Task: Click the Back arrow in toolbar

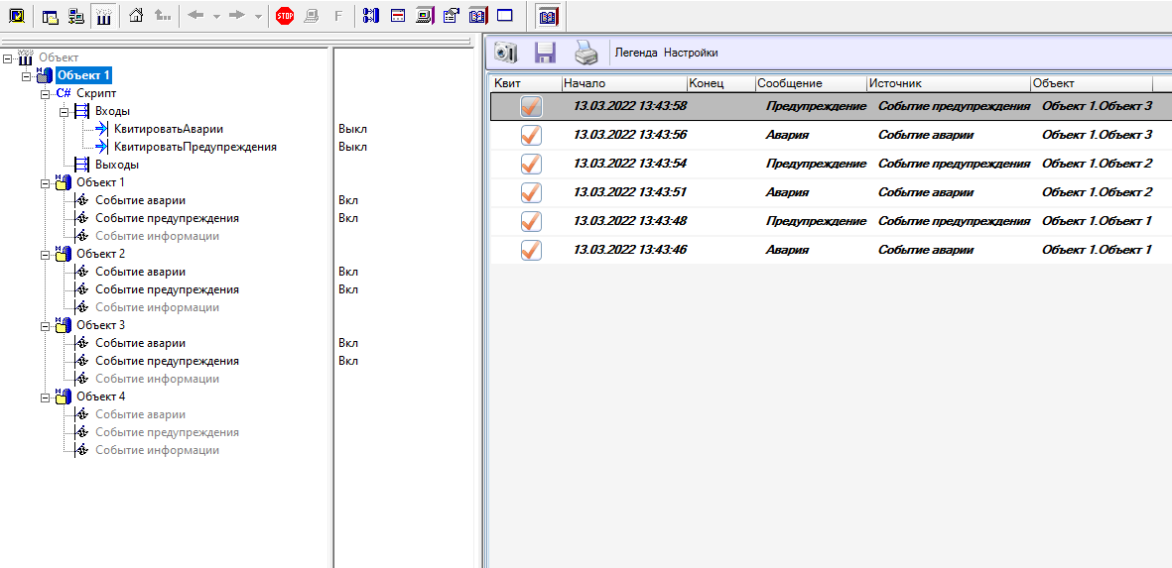Action: point(195,16)
